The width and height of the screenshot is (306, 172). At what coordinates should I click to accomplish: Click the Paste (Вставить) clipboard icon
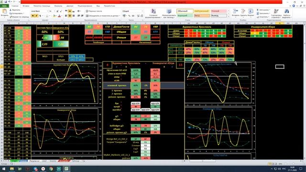(x=4, y=11)
